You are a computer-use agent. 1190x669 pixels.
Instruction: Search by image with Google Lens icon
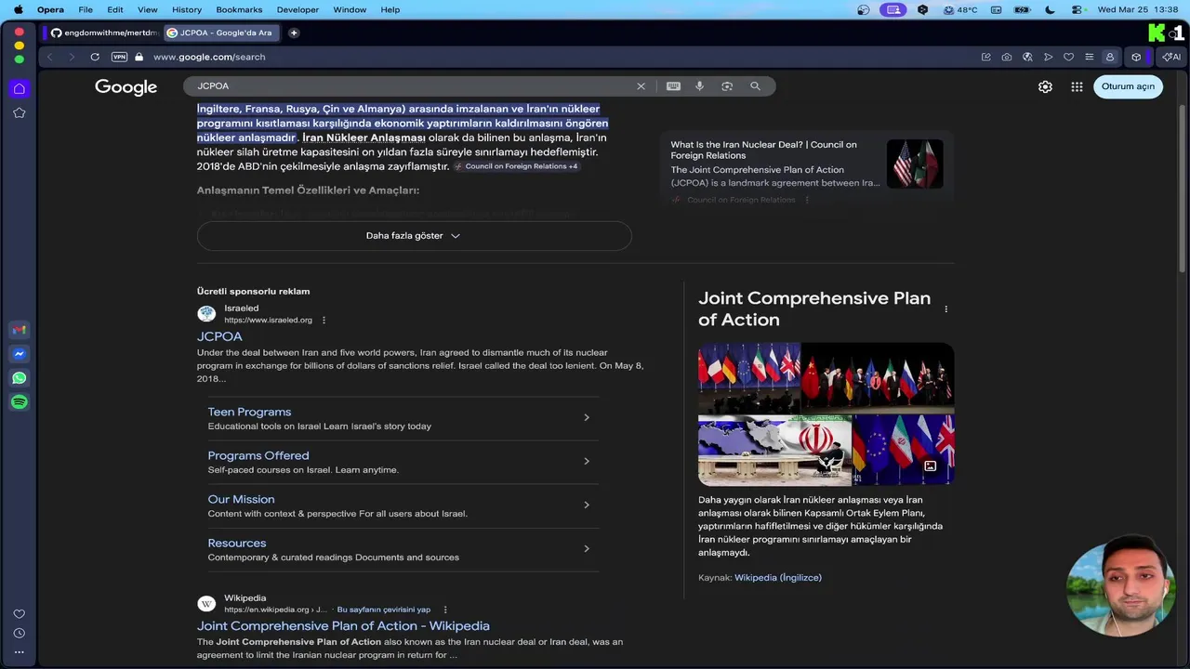(727, 85)
